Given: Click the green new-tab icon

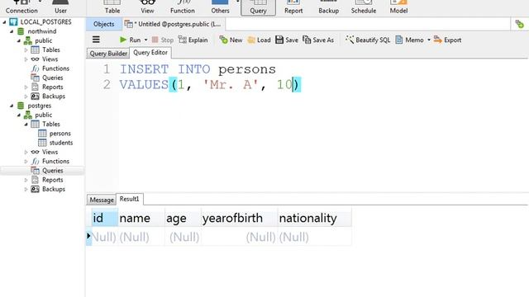Looking at the screenshot, I should click(x=520, y=24).
